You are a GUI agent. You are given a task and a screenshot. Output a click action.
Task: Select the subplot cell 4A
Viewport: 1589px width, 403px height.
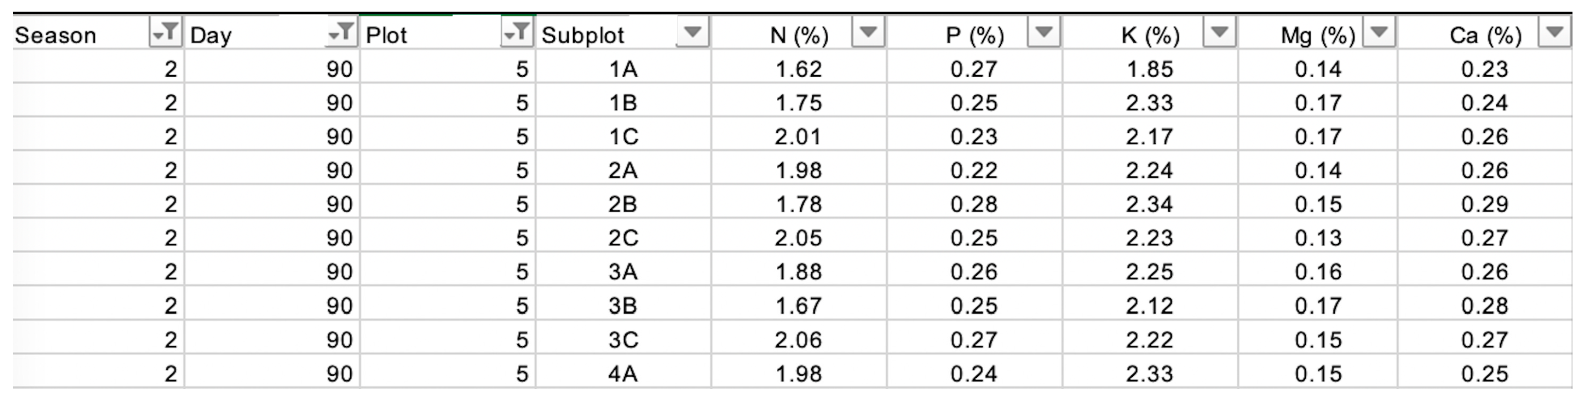[x=623, y=374]
